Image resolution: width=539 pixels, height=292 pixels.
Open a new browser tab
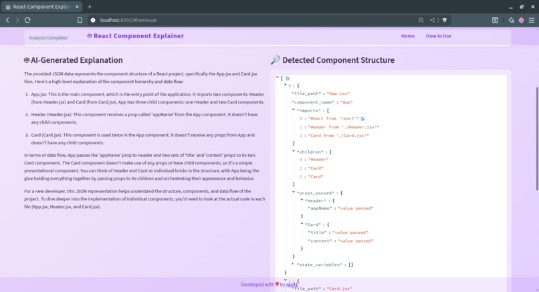pos(90,7)
